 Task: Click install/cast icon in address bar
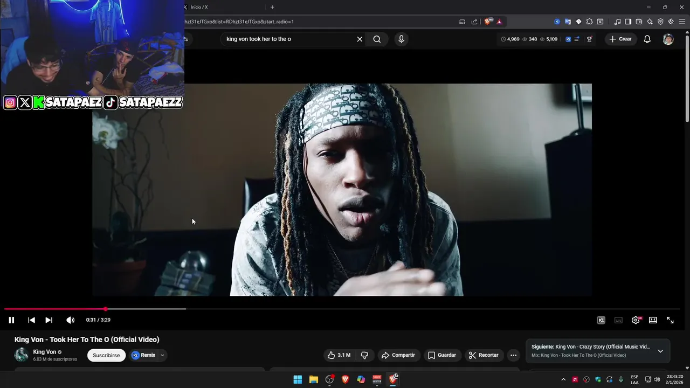click(462, 22)
